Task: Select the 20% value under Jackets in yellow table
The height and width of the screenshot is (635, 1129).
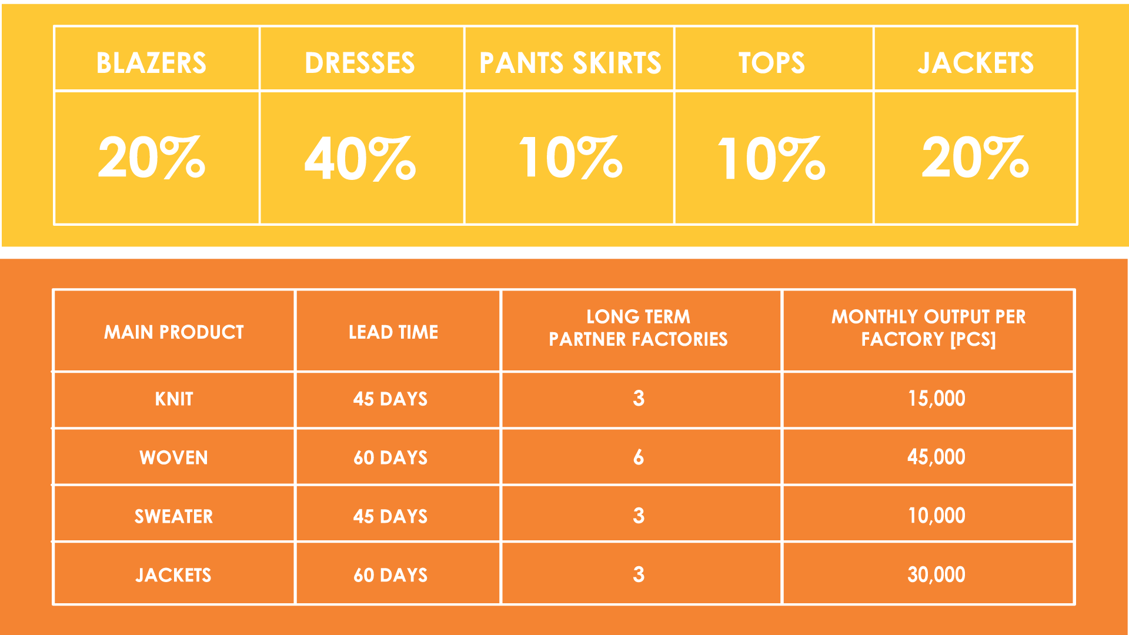Action: 976,157
